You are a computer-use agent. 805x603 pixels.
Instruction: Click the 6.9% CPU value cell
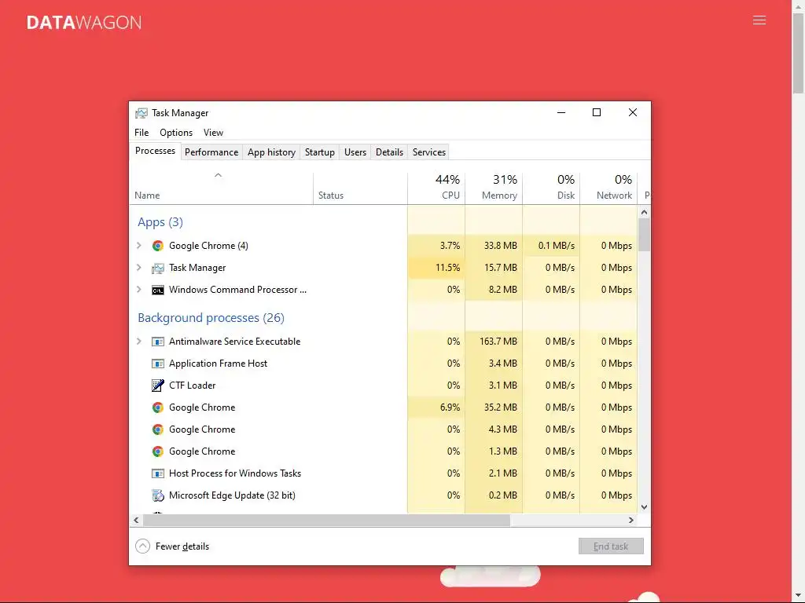436,407
